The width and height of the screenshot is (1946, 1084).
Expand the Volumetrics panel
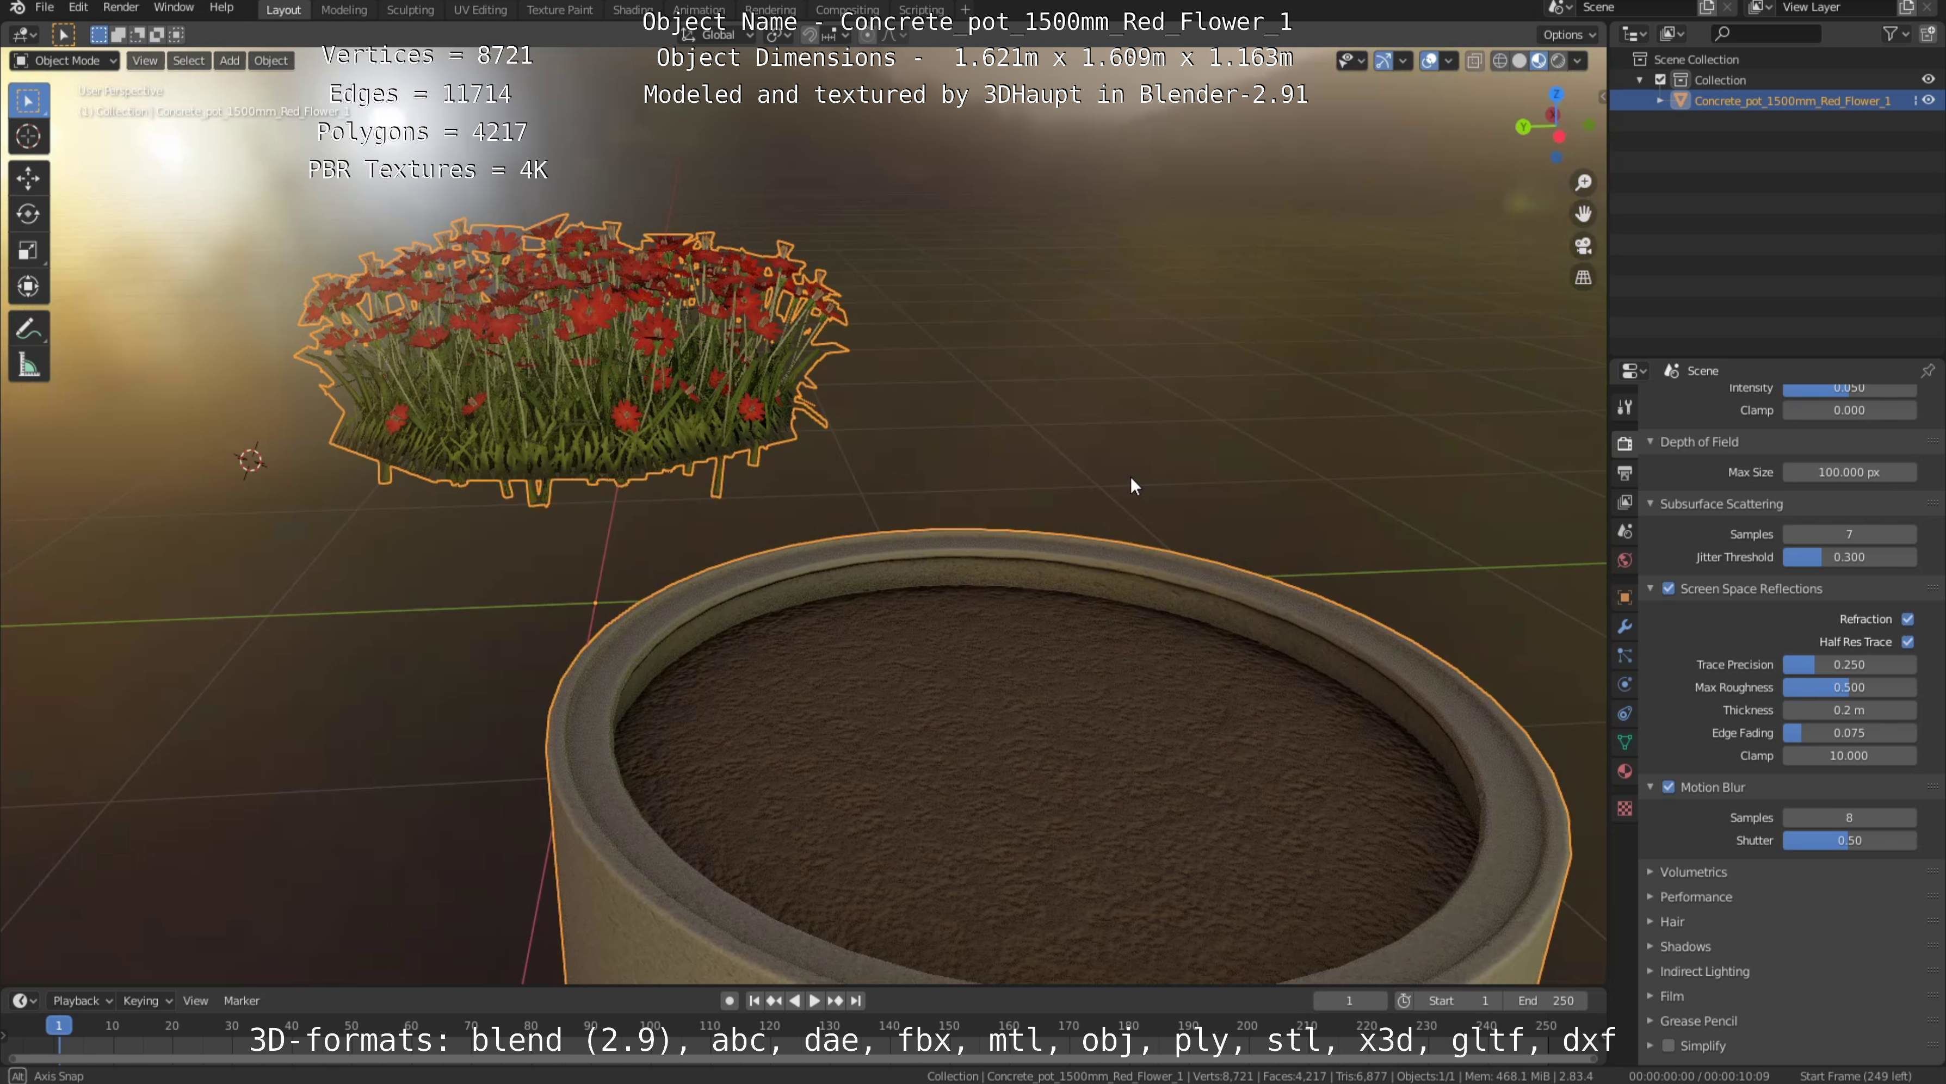pyautogui.click(x=1650, y=872)
